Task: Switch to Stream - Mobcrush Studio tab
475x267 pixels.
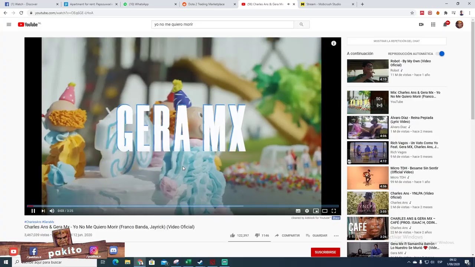Action: pyautogui.click(x=328, y=4)
